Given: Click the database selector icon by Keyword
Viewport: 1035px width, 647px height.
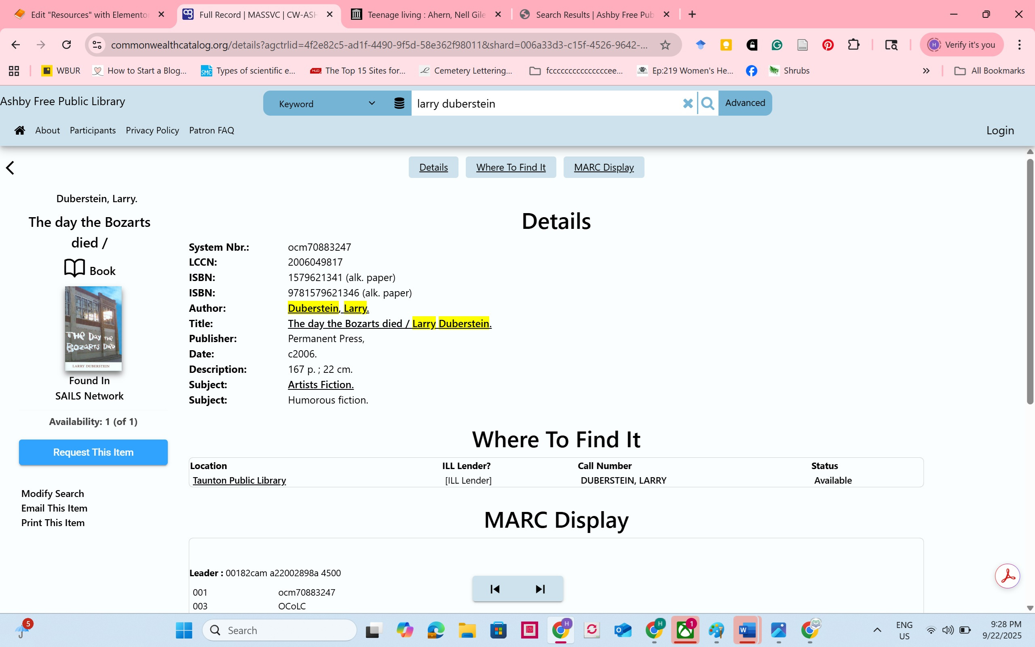Looking at the screenshot, I should pos(399,103).
